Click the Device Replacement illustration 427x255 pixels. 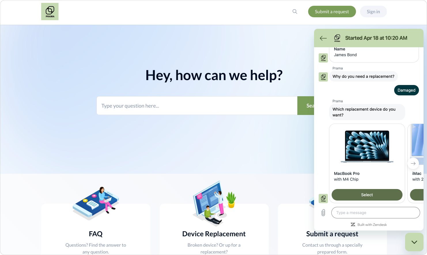[214, 203]
